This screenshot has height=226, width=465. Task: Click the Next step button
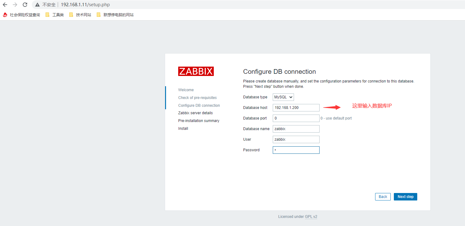[405, 197]
